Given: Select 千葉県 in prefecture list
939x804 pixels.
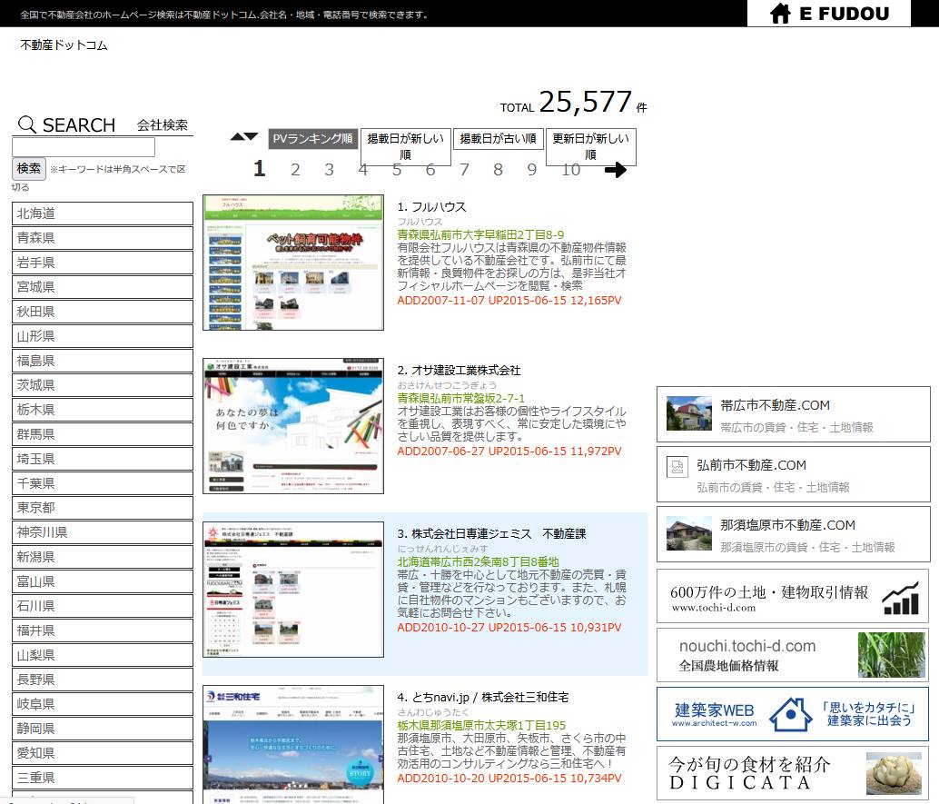Looking at the screenshot, I should [x=103, y=483].
